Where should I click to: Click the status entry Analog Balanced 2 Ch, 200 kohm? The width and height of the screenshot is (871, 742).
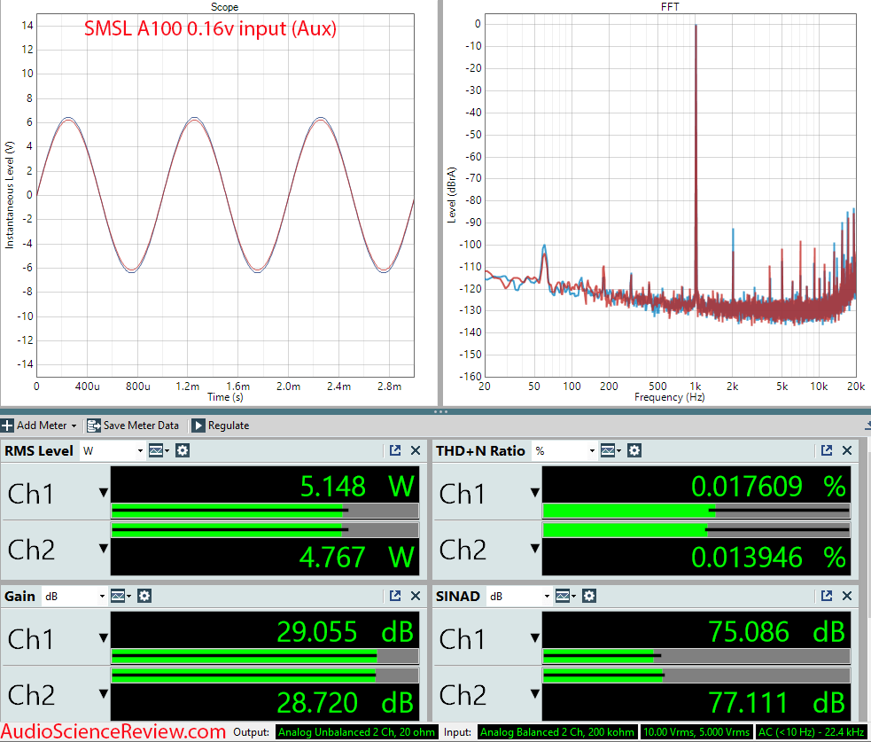[557, 732]
